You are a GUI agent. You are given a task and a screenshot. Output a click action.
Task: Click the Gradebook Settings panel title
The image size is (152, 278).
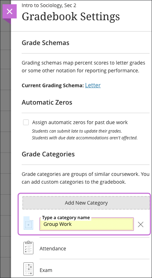[x=71, y=16]
